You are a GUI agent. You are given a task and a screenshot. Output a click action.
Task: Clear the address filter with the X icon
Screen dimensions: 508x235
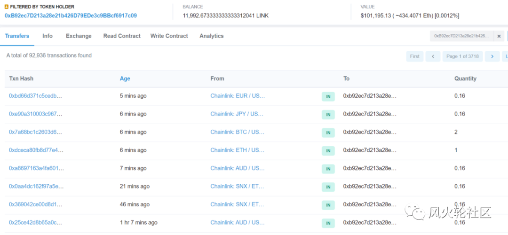499,36
